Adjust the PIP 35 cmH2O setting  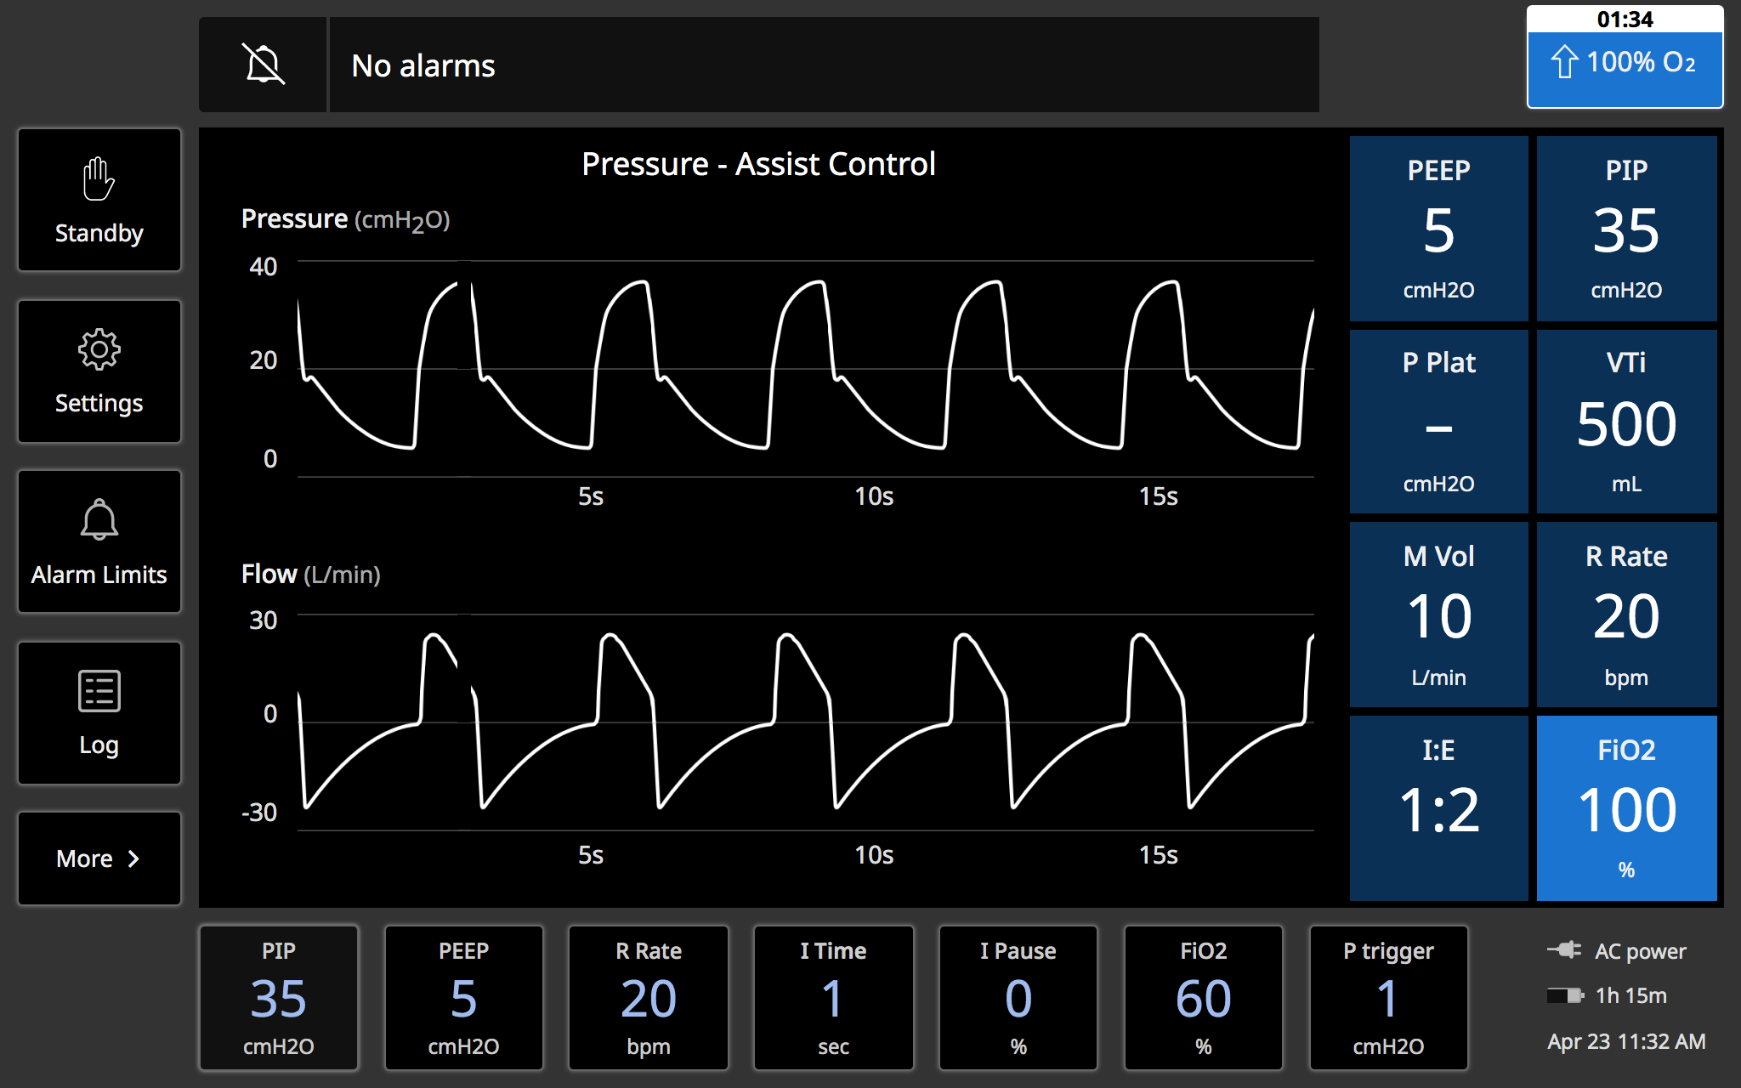(279, 997)
